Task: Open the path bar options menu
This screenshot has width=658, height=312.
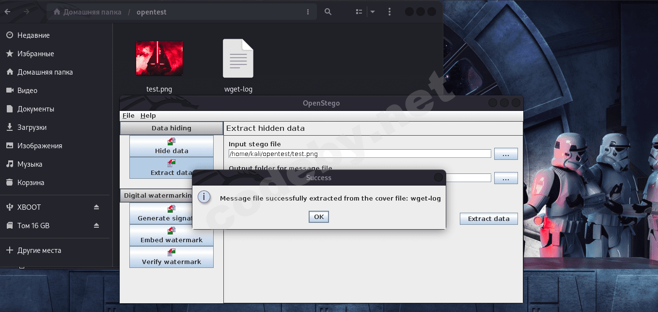Action: click(309, 12)
